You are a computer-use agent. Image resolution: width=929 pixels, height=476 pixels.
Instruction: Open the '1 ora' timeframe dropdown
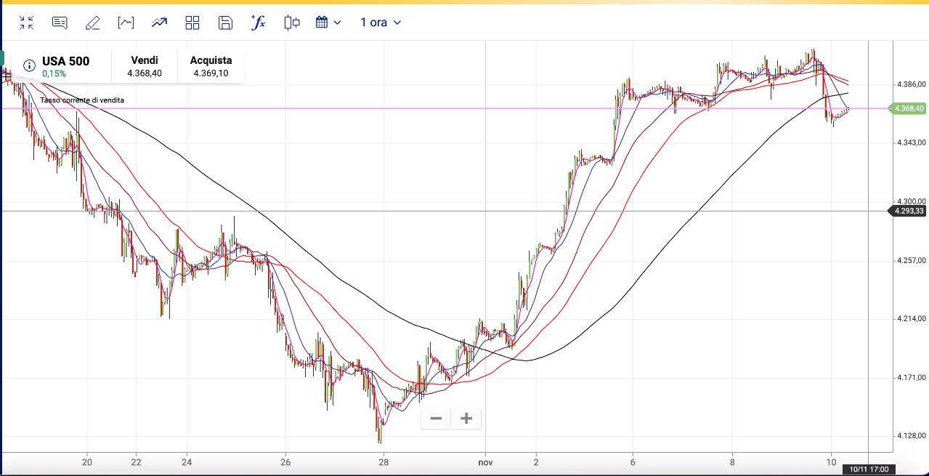coord(381,23)
